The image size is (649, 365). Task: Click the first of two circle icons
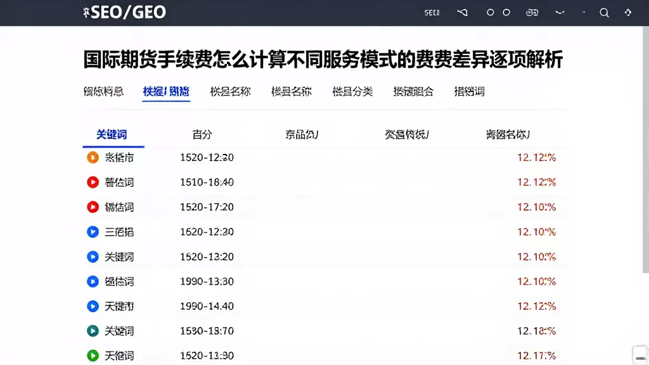tap(490, 13)
